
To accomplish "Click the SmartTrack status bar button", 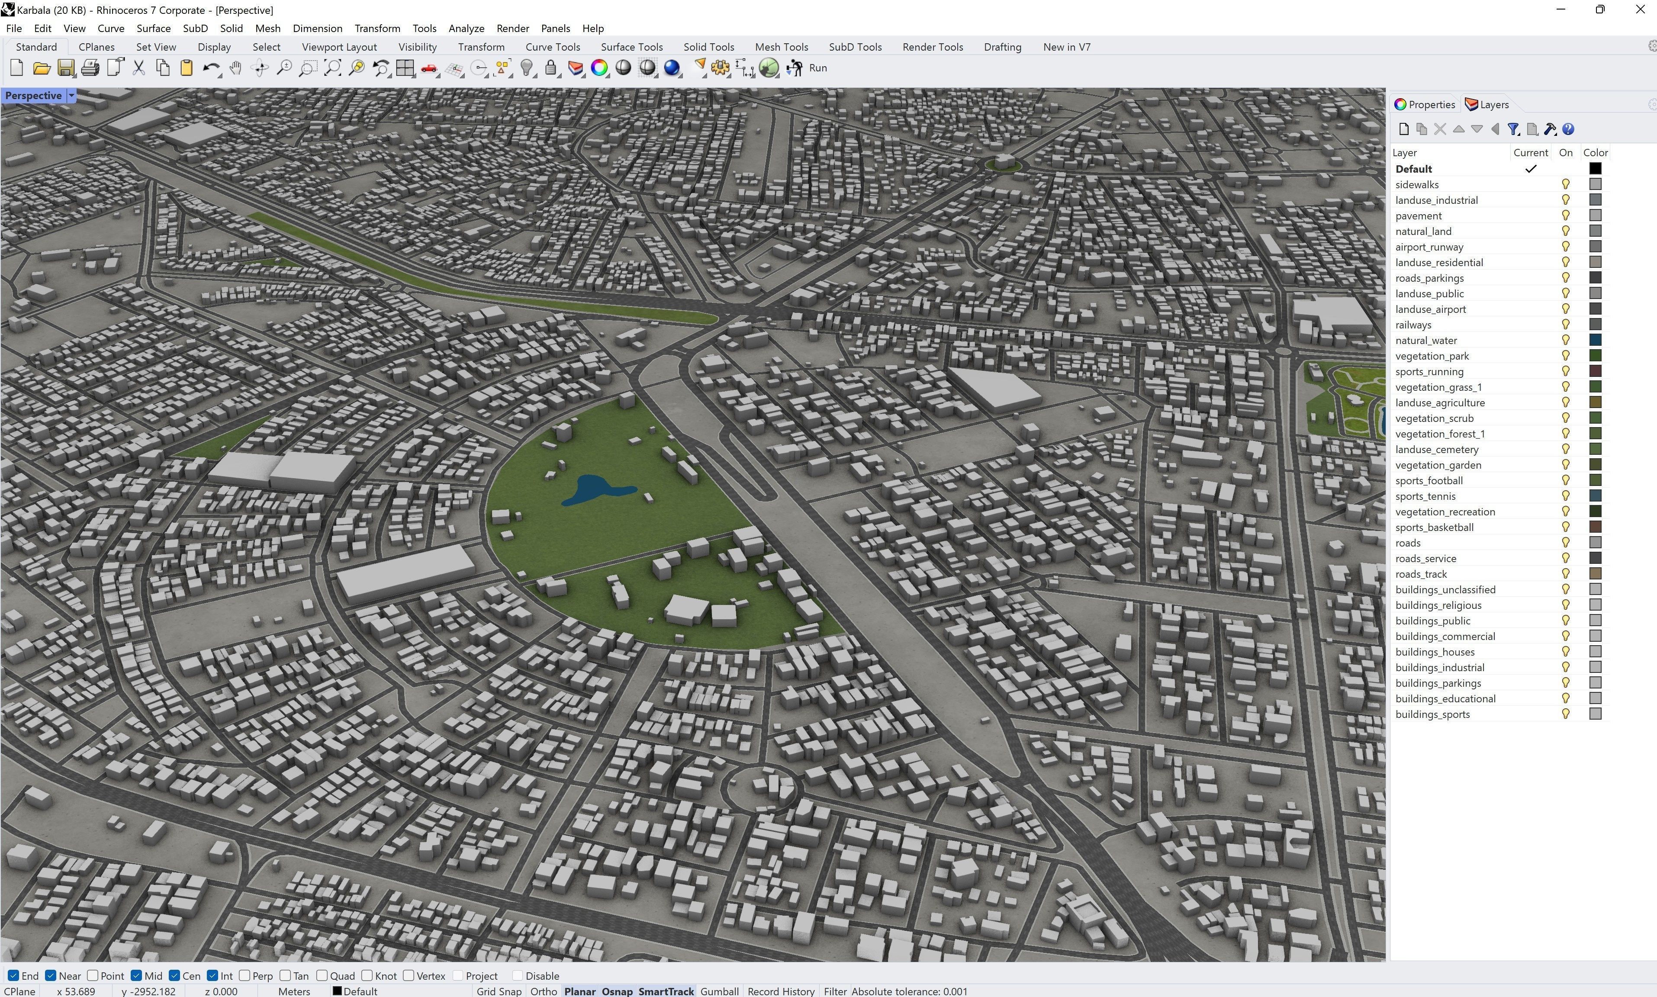I will 666,991.
